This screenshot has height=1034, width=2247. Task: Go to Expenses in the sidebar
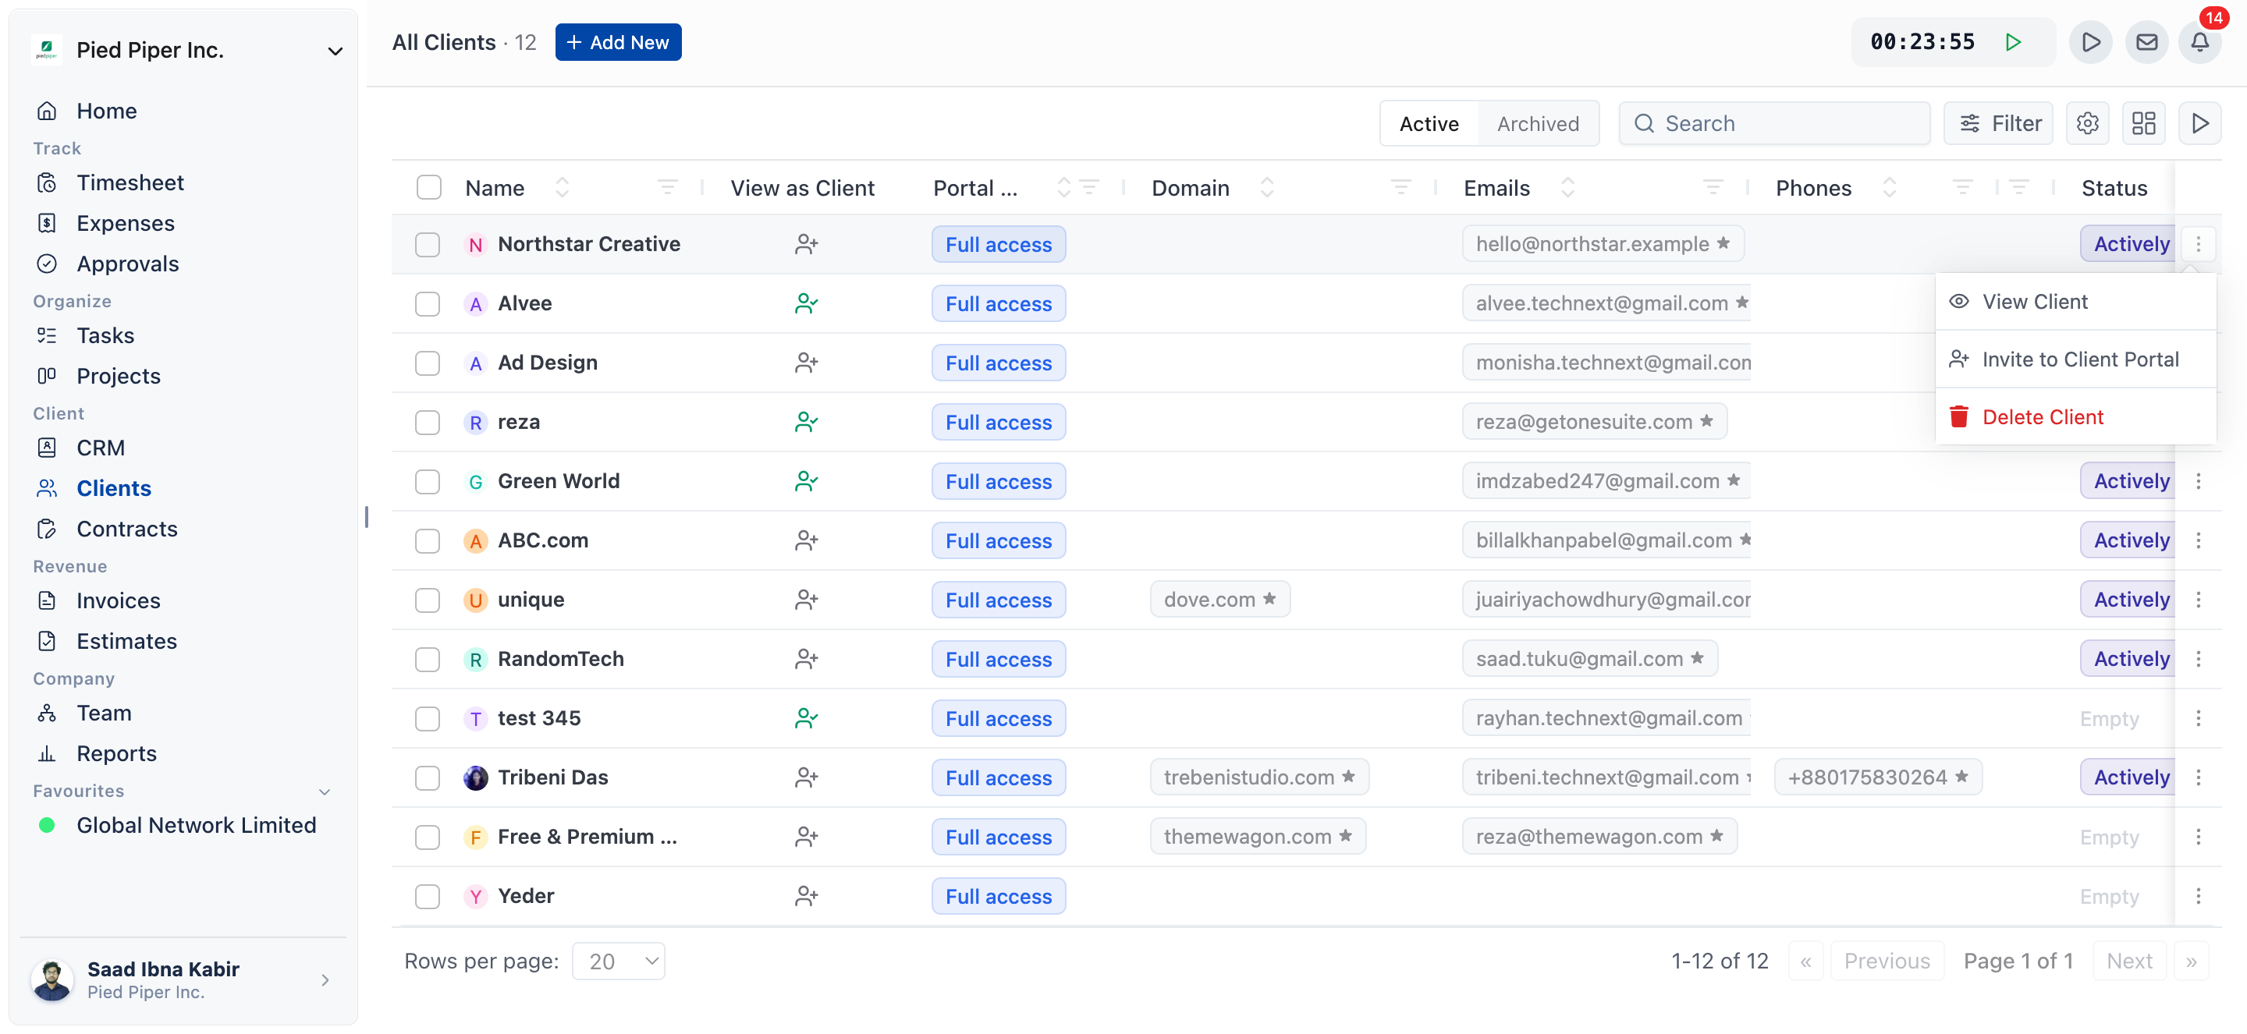point(126,223)
